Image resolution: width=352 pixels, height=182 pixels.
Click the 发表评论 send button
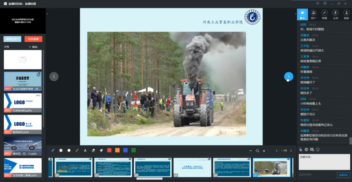pos(343,175)
